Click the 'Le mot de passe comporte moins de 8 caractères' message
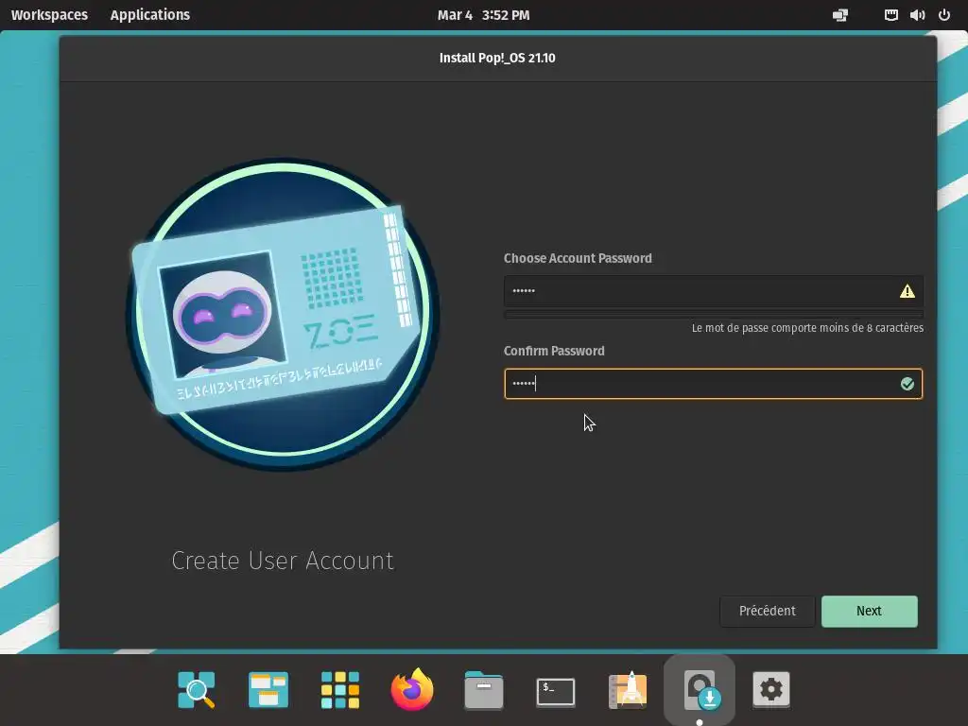Image resolution: width=968 pixels, height=726 pixels. (x=807, y=328)
